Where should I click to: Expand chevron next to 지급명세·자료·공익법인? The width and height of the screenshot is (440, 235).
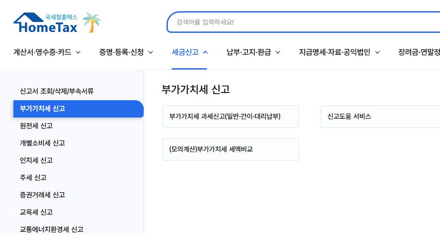point(377,52)
